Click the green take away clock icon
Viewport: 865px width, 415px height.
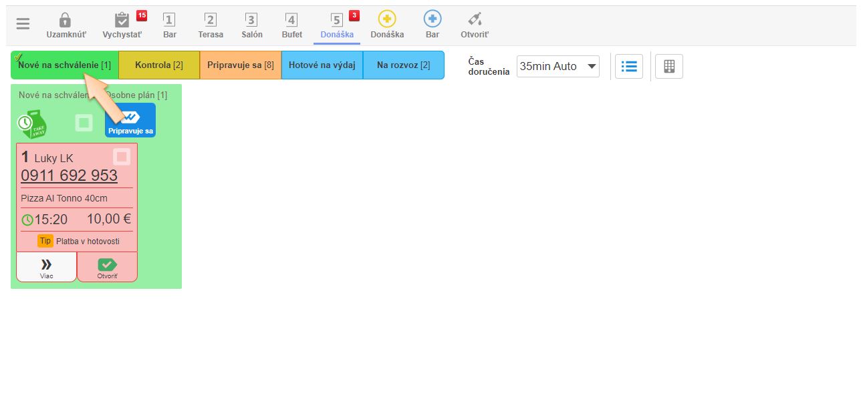31,124
